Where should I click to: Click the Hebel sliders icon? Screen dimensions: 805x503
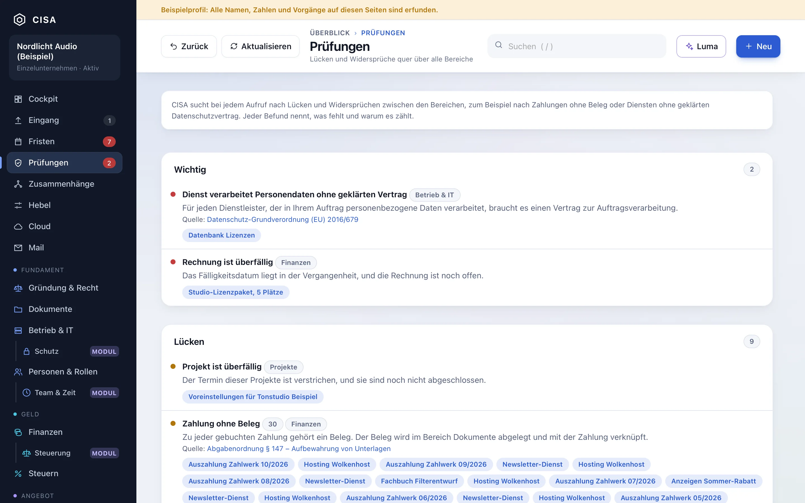(18, 205)
